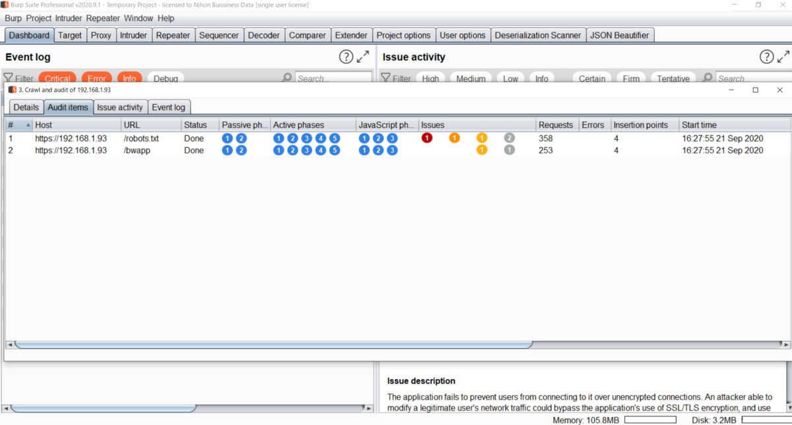Open the Burp menu
Viewport: 792px width, 425px height.
tap(13, 18)
